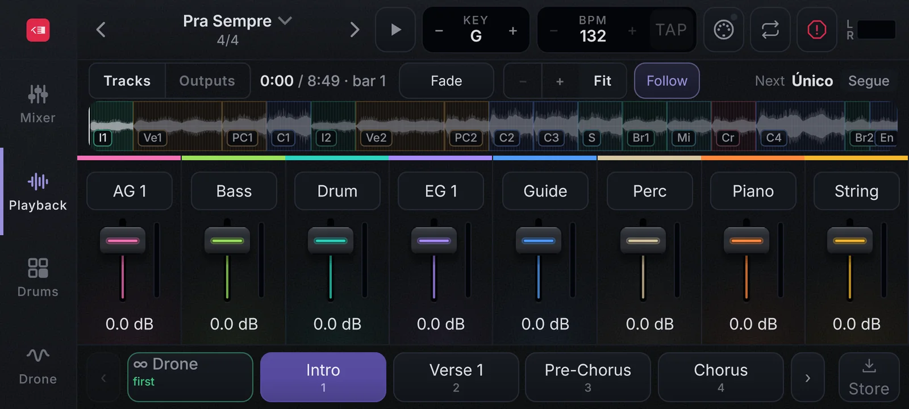Go to next song arrow
The image size is (909, 409).
[355, 30]
